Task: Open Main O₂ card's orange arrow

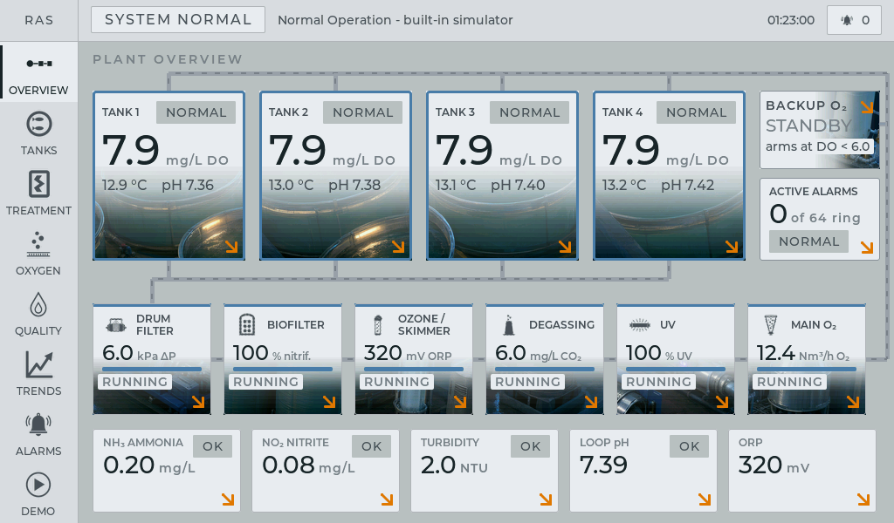Action: tap(853, 402)
